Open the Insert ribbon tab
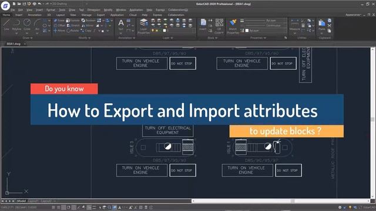 coord(19,15)
